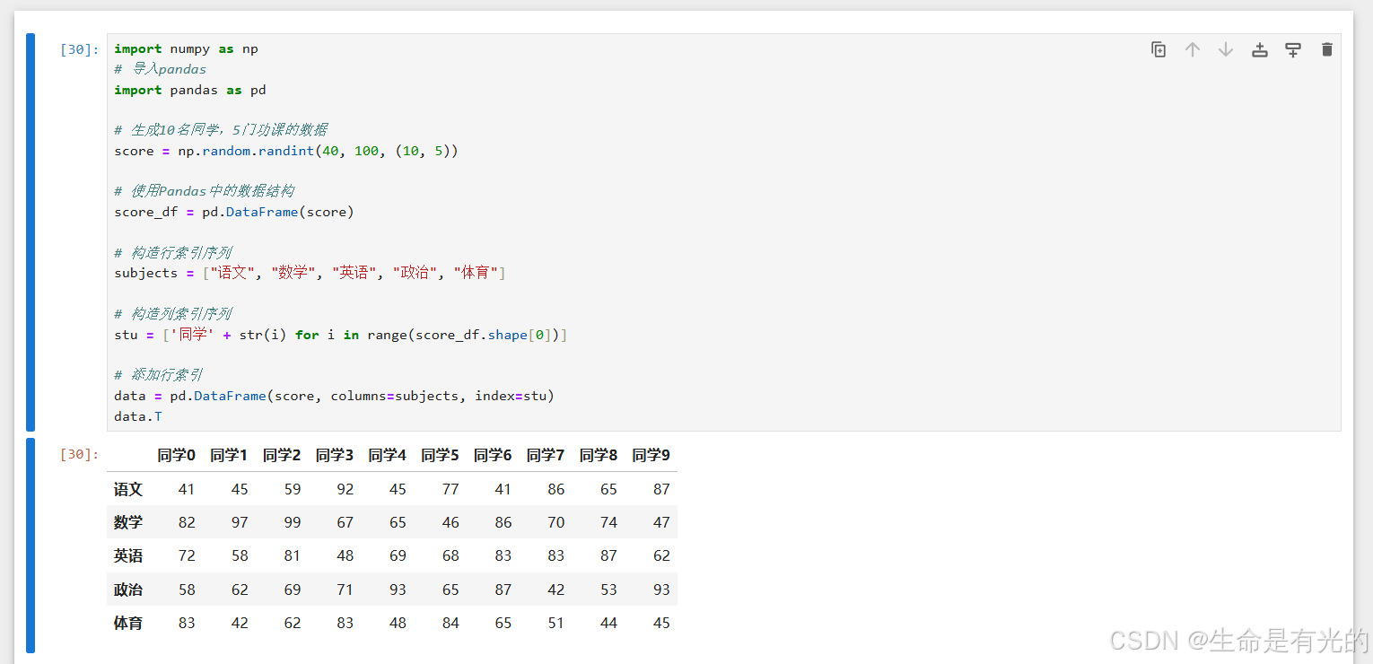
Task: Click value 51 in the 体育 row
Action: [556, 623]
